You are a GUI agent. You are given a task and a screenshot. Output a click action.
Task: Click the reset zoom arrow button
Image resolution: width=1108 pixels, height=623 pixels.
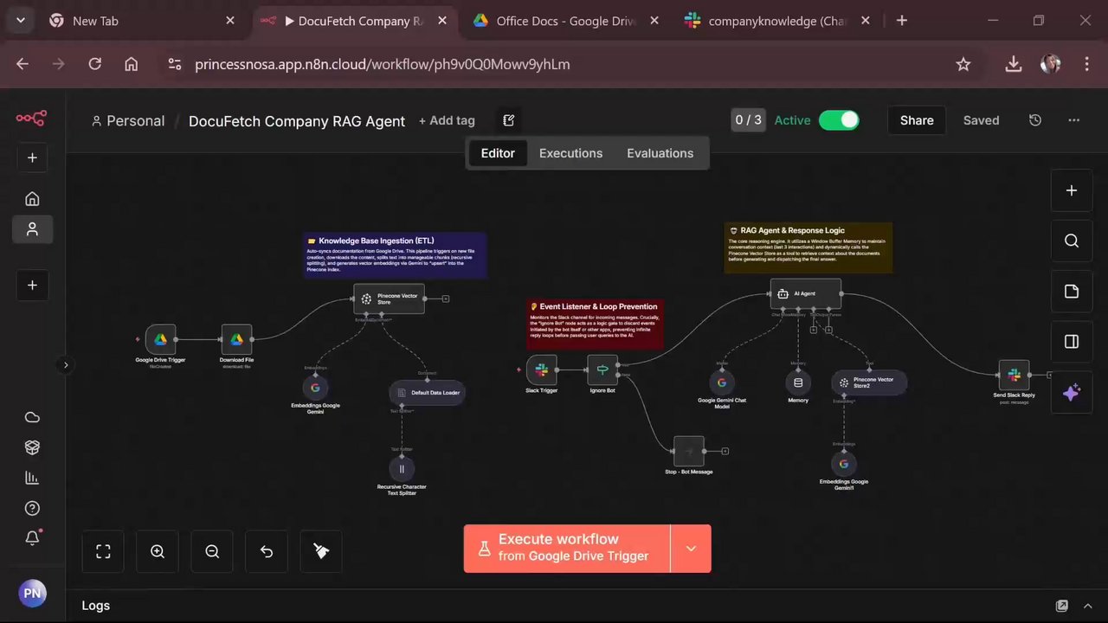click(267, 551)
